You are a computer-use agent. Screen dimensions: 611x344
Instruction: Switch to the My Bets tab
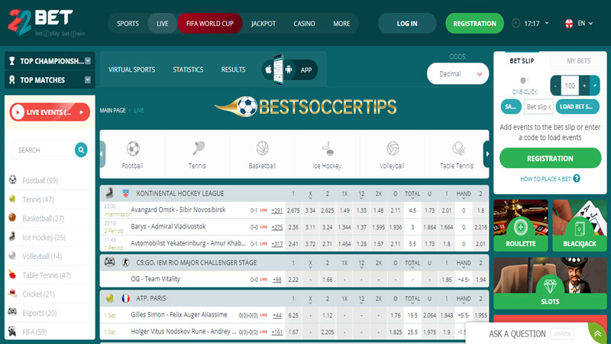click(579, 61)
